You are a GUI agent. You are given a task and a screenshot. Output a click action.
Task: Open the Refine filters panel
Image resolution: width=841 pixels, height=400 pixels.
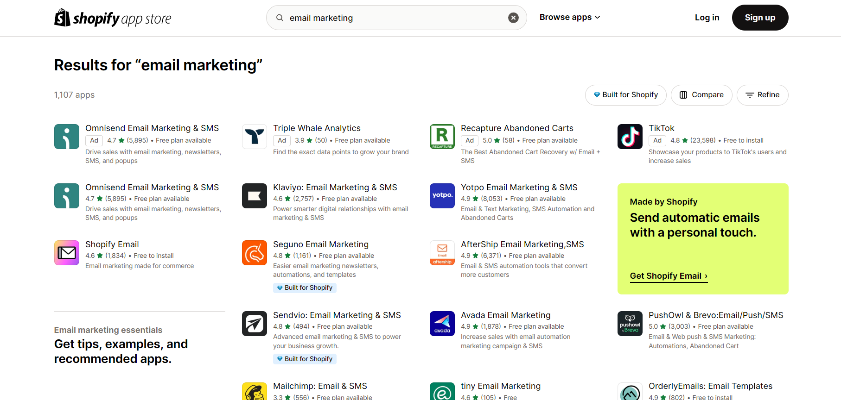pyautogui.click(x=762, y=95)
